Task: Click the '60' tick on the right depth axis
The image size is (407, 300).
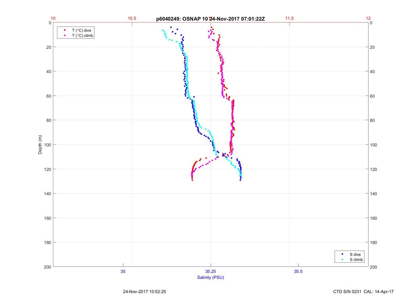Action: click(372, 96)
